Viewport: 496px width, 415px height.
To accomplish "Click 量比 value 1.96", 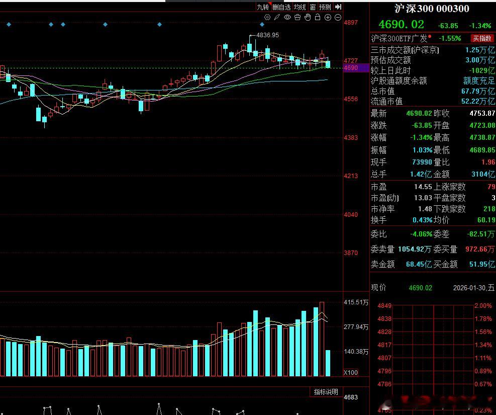I will tap(488, 162).
